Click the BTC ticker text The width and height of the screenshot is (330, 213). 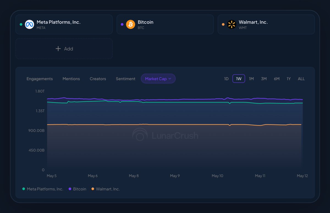141,28
